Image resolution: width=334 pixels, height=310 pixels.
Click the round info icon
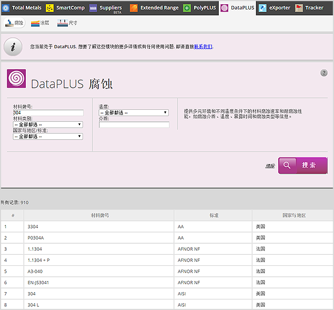click(x=13, y=47)
